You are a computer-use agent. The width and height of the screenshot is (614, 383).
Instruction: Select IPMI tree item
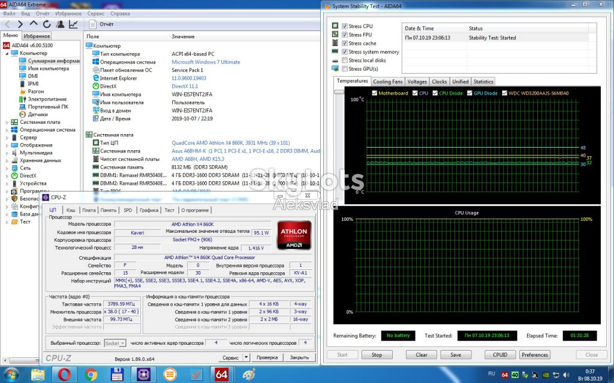click(29, 84)
